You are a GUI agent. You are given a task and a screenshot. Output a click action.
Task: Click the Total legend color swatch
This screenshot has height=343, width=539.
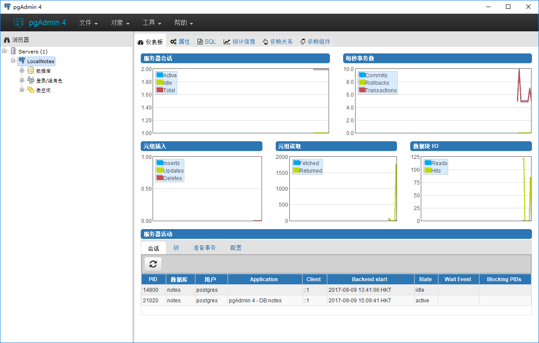160,90
